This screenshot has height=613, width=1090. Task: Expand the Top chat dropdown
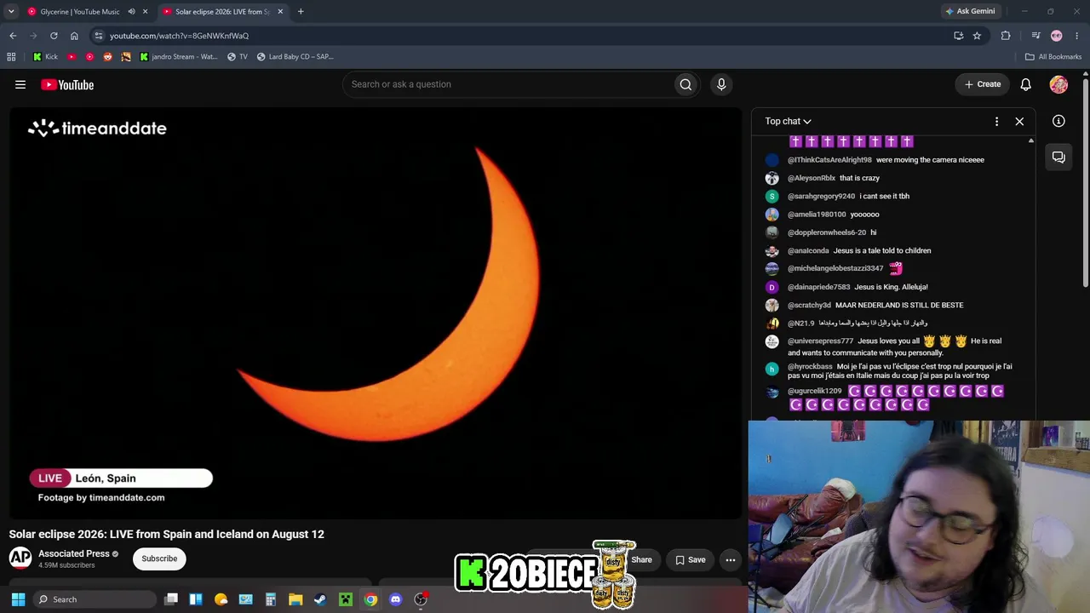point(788,121)
